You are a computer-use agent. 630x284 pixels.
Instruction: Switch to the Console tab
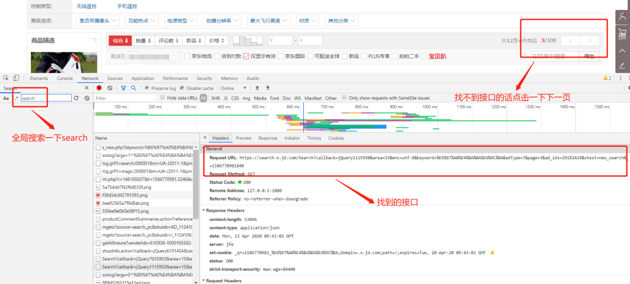(x=65, y=78)
